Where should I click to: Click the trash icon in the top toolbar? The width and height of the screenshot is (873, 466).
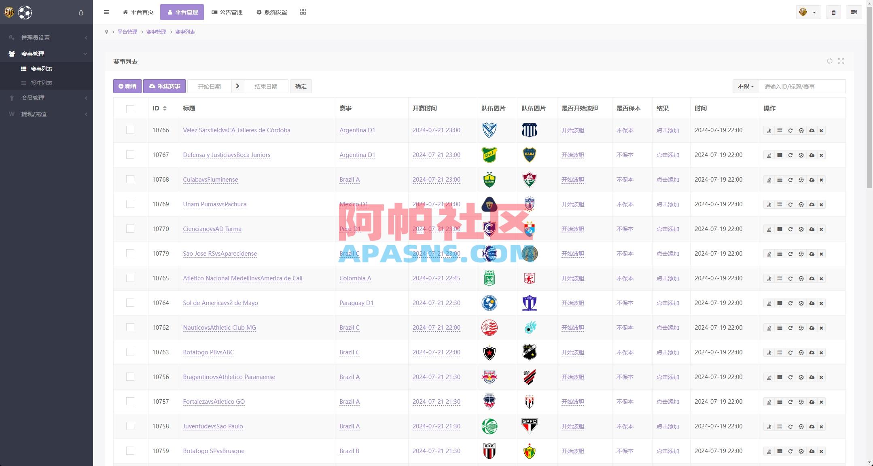pyautogui.click(x=833, y=12)
